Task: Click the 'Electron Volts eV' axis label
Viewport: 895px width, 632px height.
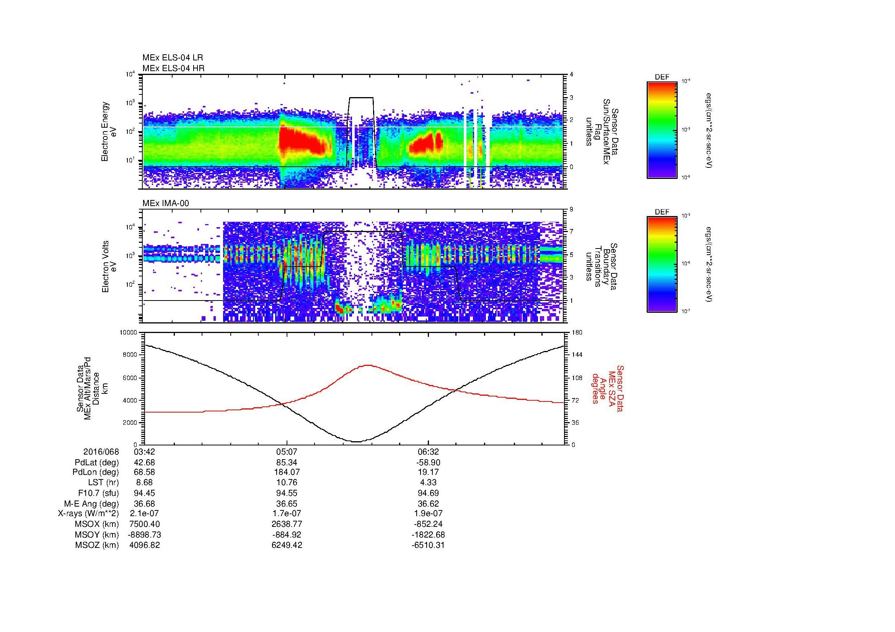Action: [109, 266]
